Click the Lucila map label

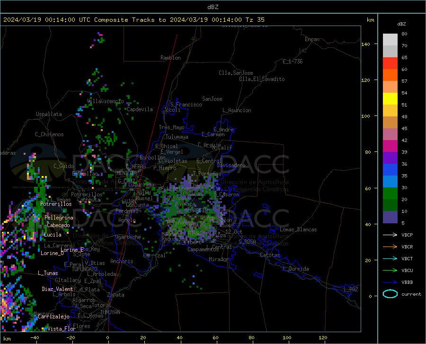53,235
